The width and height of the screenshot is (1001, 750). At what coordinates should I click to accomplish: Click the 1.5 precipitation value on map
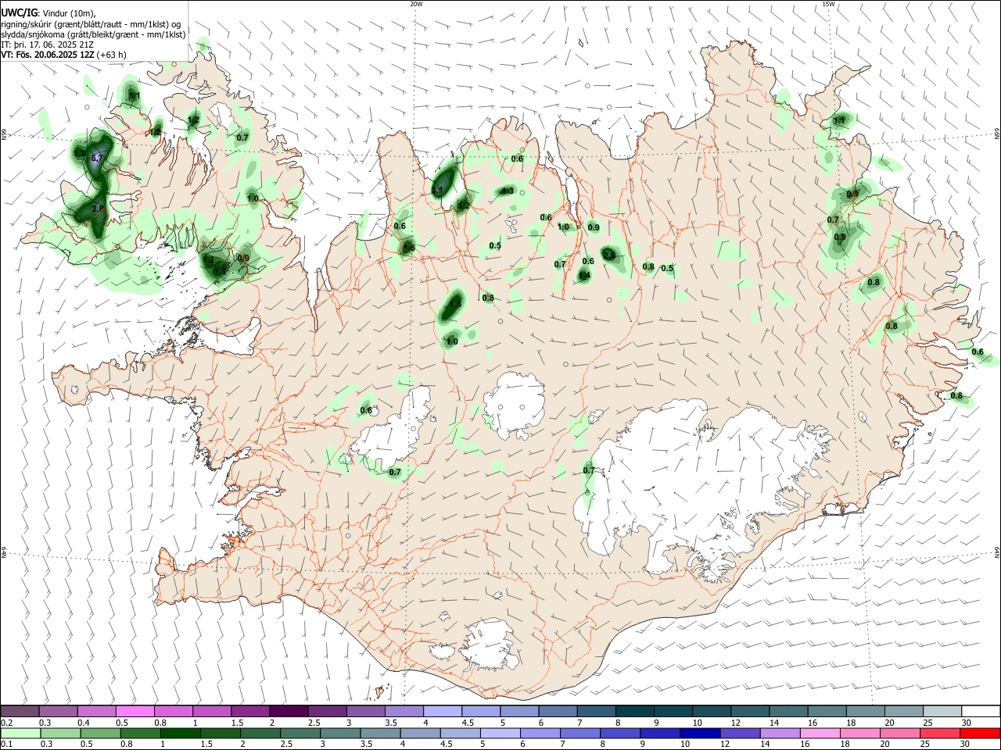[x=455, y=303]
